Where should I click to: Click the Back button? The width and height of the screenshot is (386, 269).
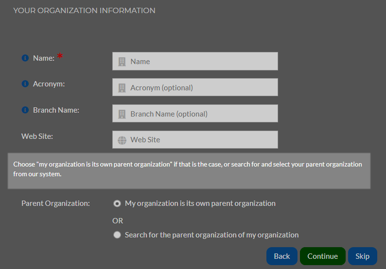[x=282, y=256]
